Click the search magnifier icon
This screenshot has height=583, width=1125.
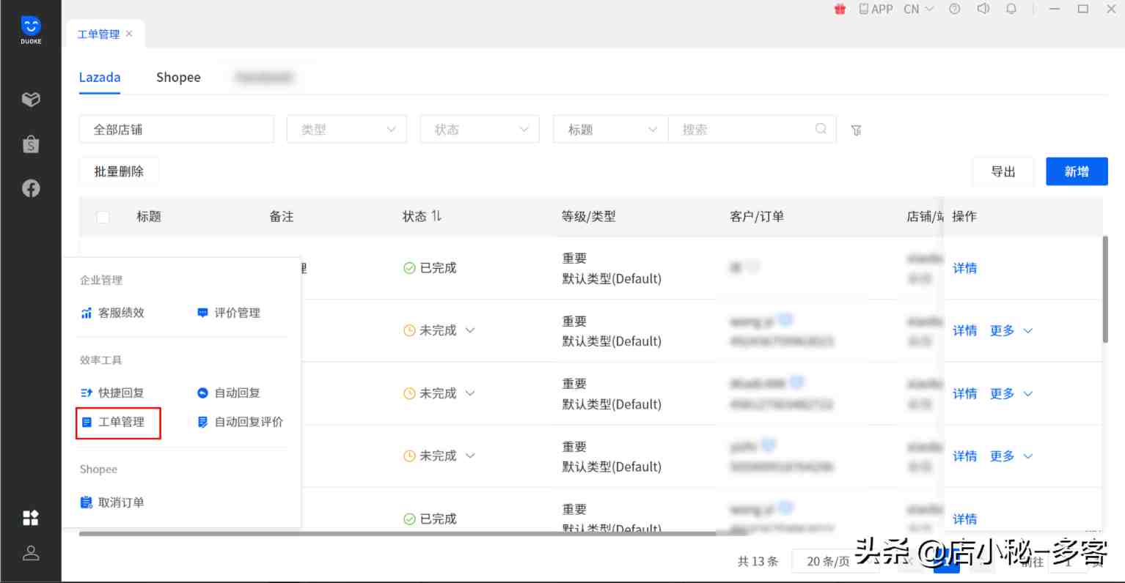pyautogui.click(x=821, y=129)
